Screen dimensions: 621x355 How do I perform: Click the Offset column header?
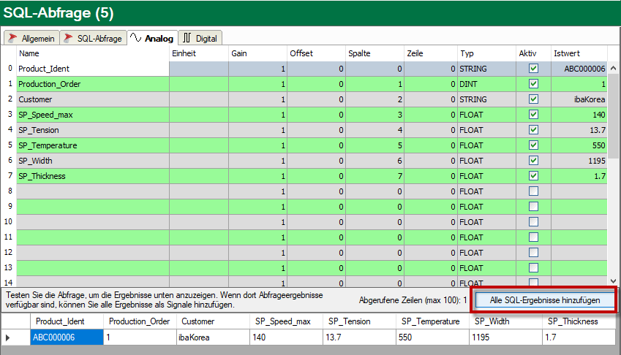coord(316,53)
